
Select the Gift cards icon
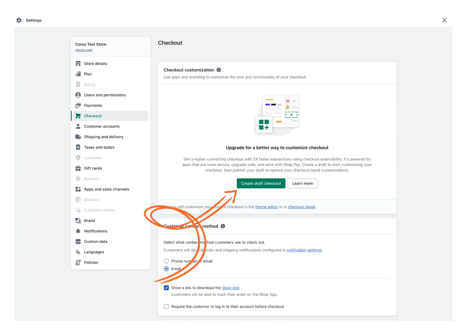(x=78, y=168)
